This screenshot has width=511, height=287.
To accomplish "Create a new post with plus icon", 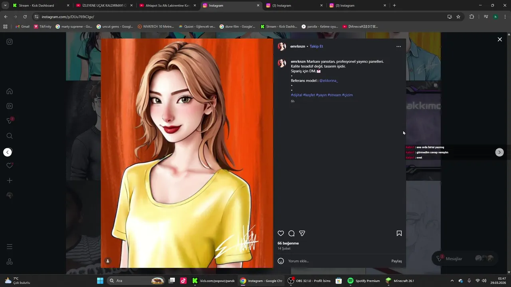I will [x=10, y=181].
